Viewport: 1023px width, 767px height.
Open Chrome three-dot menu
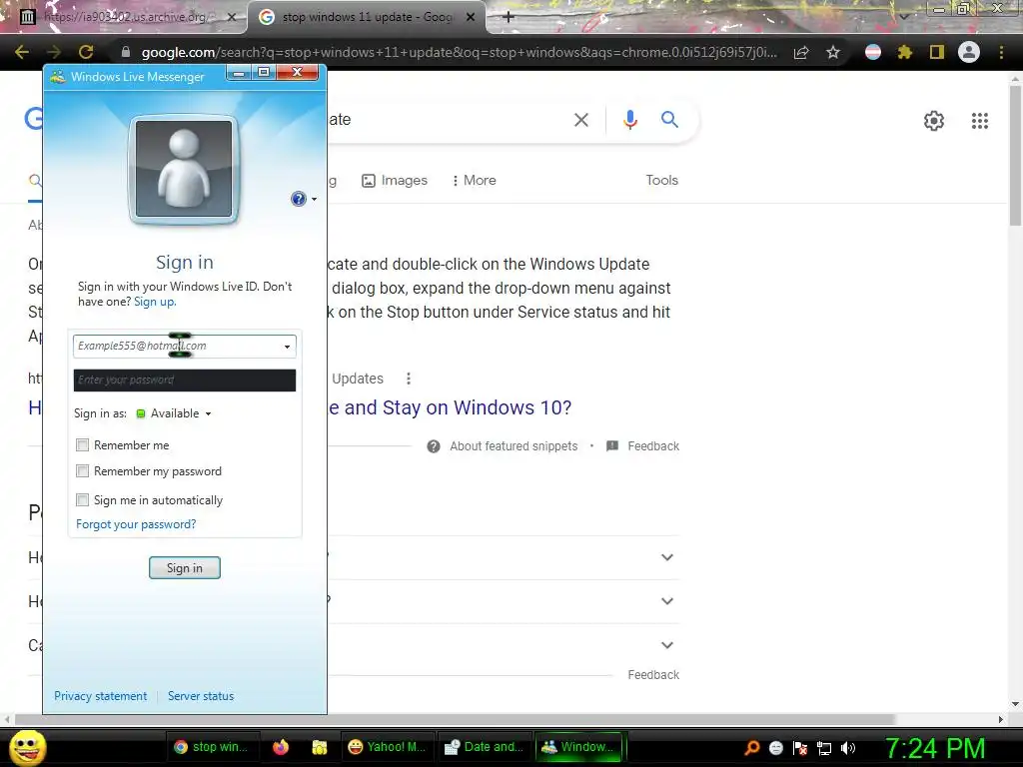(x=1001, y=52)
